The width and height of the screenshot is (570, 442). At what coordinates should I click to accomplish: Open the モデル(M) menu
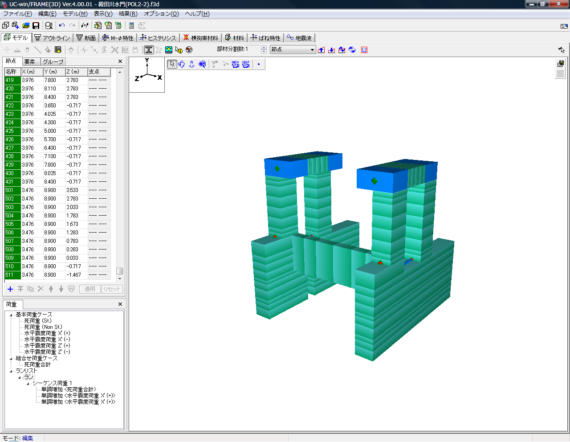75,14
